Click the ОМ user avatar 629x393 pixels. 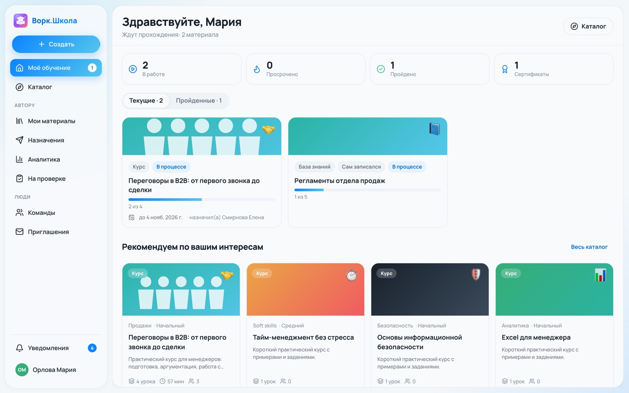click(22, 370)
